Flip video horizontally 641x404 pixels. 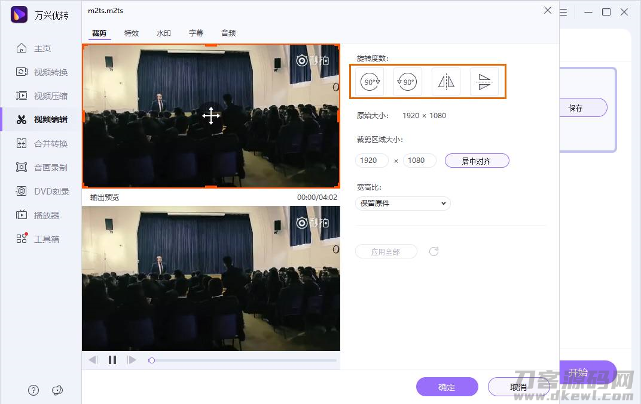coord(446,82)
